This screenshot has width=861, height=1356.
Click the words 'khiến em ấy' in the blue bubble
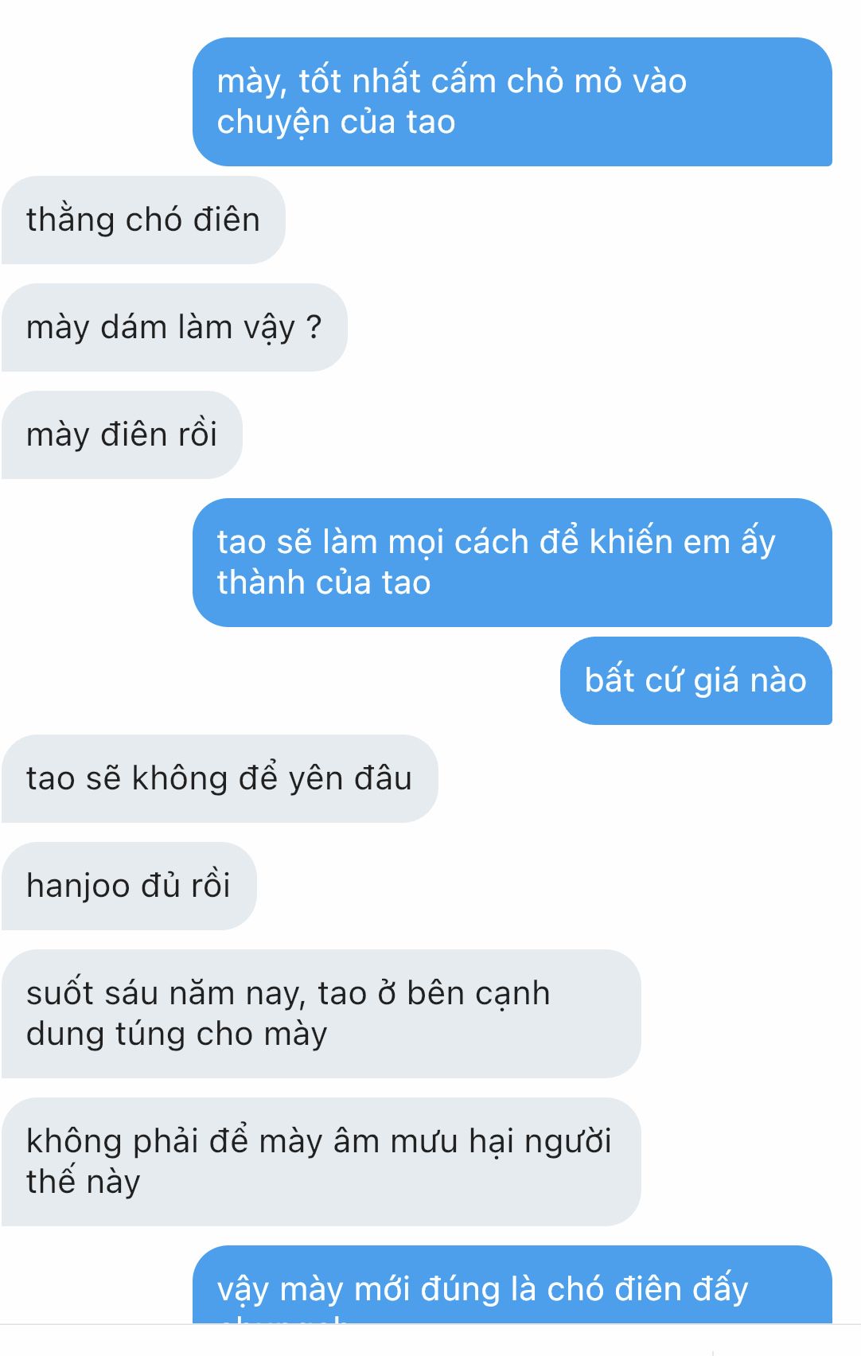coord(682,543)
